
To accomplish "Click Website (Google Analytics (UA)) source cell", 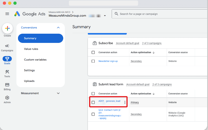I will [x=177, y=114].
